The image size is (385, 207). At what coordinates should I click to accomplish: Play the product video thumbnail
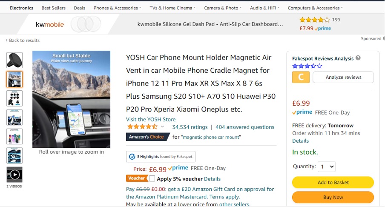pos(14,174)
